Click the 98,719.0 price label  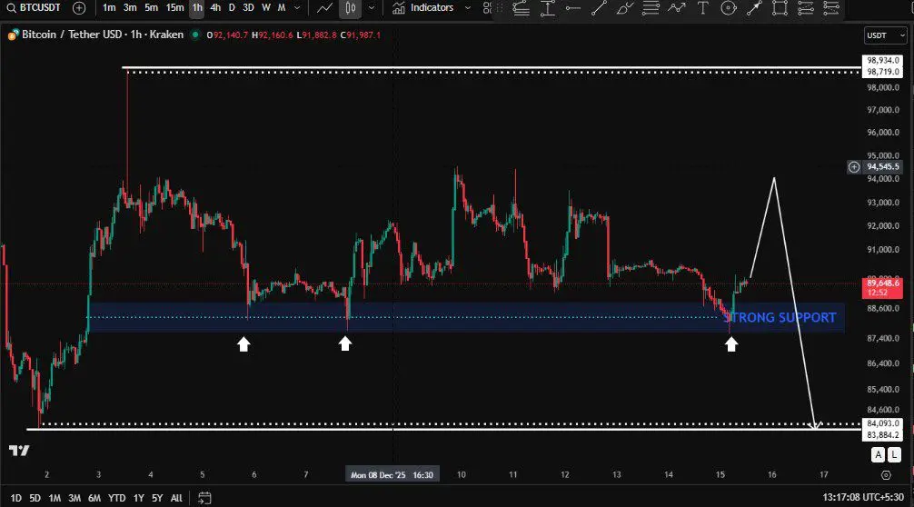pyautogui.click(x=882, y=72)
